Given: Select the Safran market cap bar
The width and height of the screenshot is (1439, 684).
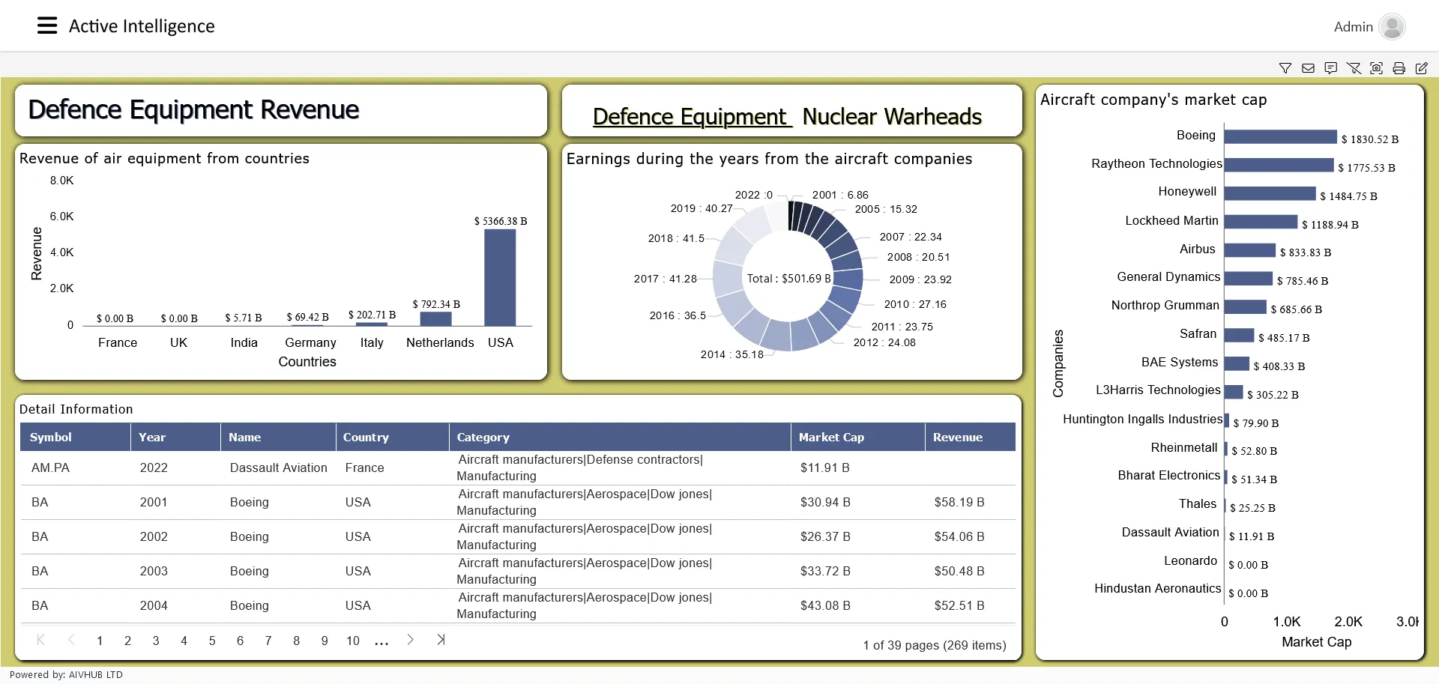Looking at the screenshot, I should coord(1239,335).
